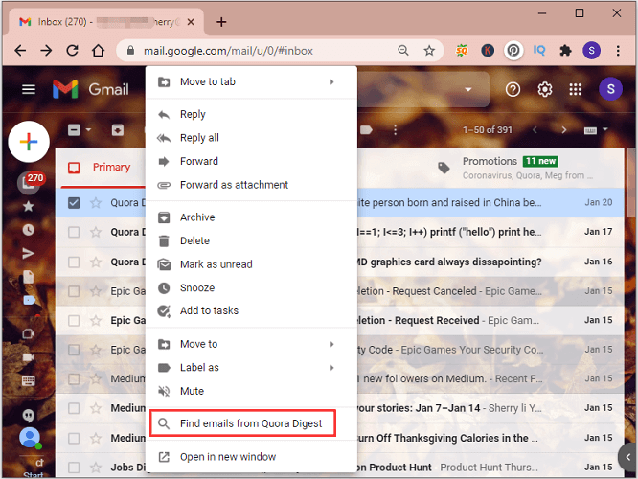This screenshot has width=638, height=479.
Task: Open the Google account avatar S in Gmail
Action: click(x=610, y=89)
